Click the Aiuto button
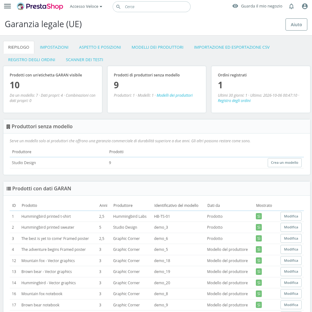Screen dimensions: 312x312 coord(296,24)
